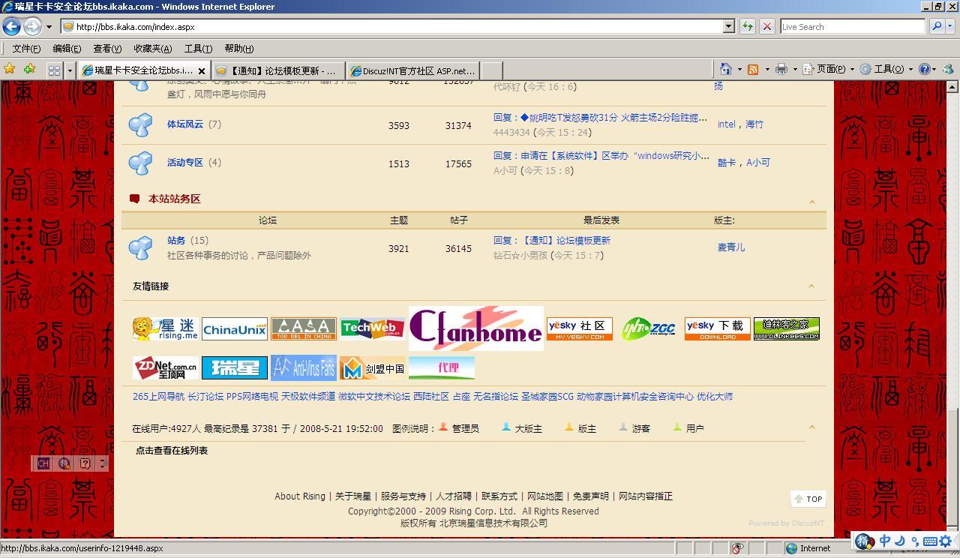Open the 剑盟中国 banner link
The width and height of the screenshot is (960, 558).
[373, 368]
